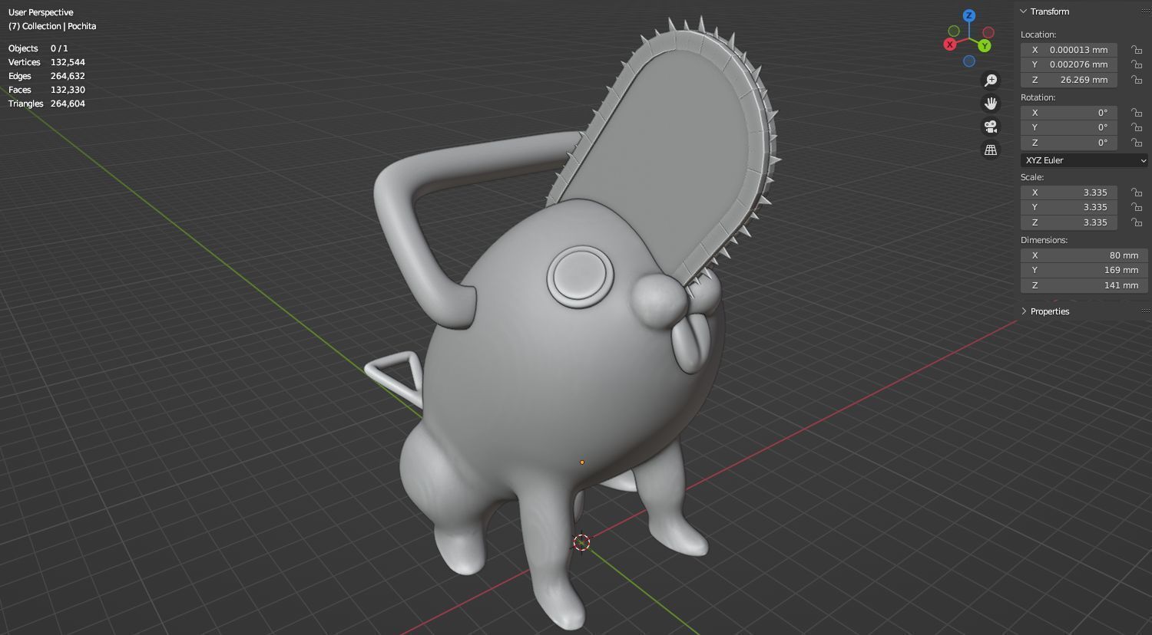Viewport: 1152px width, 635px height.
Task: Open the XYZ Euler rotation mode dropdown
Action: click(x=1084, y=160)
